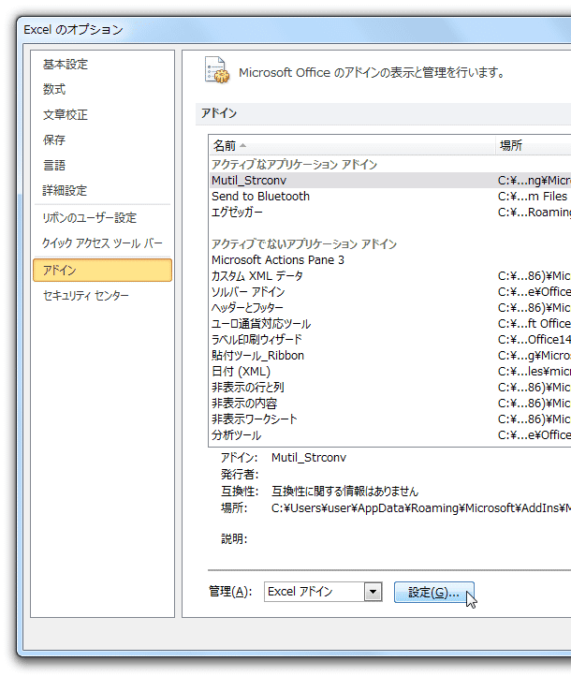Image resolution: width=571 pixels, height=676 pixels.
Task: Select the Mutil_Strconv add-in row
Action: [x=390, y=180]
